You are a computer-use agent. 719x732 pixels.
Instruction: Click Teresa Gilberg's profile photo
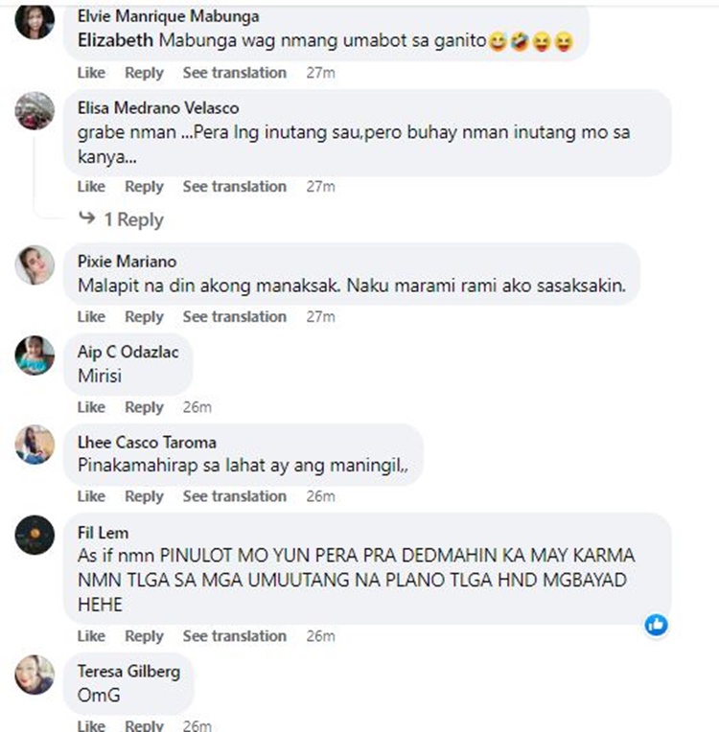click(35, 675)
